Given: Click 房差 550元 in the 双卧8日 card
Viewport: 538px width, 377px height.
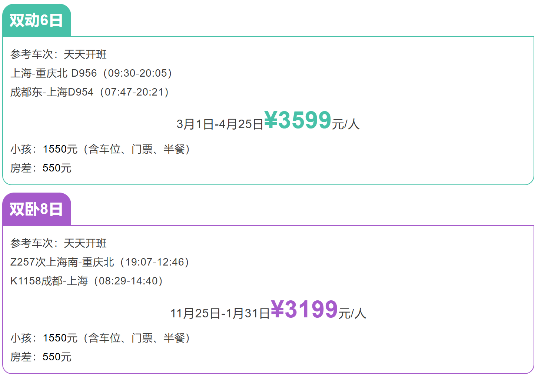Looking at the screenshot, I should pyautogui.click(x=41, y=357).
